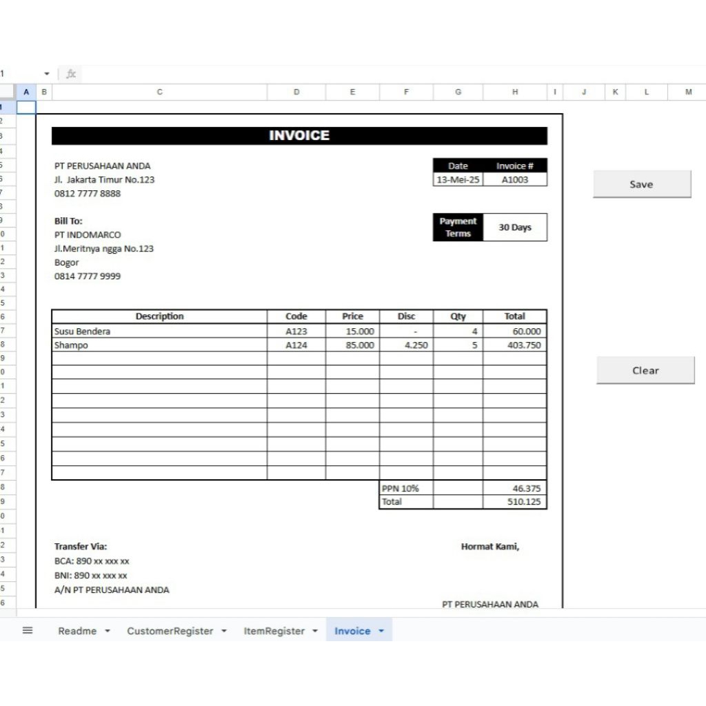Switch to the Readme sheet tab
Viewport: 706px width, 706px height.
click(77, 631)
